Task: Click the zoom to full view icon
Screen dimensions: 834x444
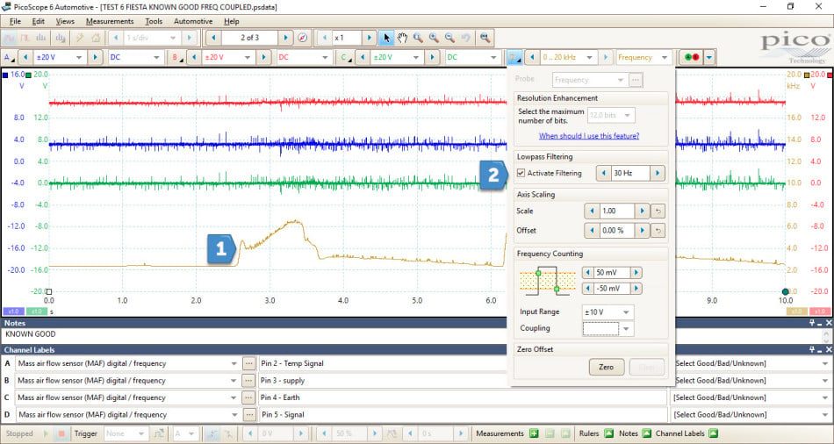Action: 485,38
